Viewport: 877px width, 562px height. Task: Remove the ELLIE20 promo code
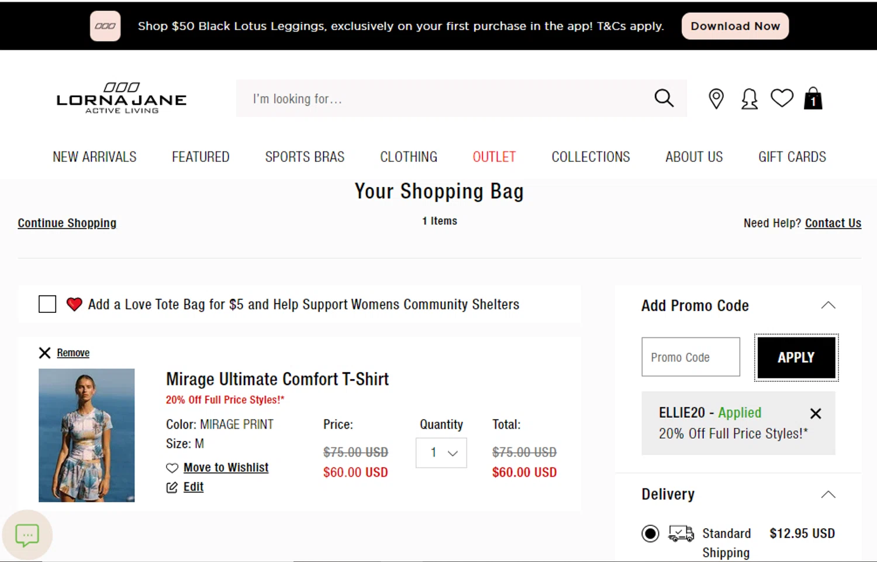pyautogui.click(x=816, y=413)
